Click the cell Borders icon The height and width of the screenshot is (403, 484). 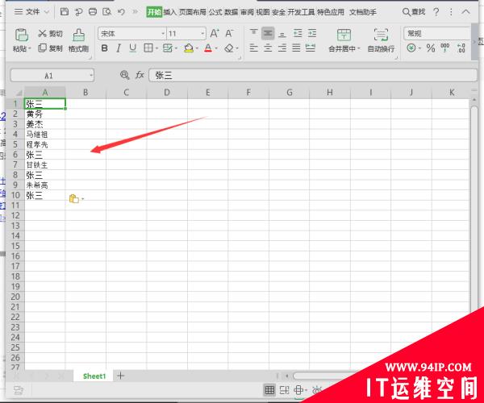148,48
